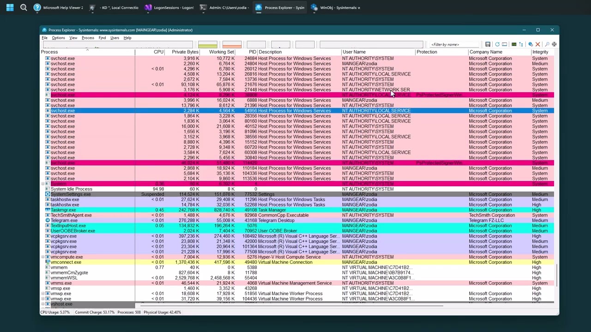Sort by the Working Set column header

click(218, 52)
